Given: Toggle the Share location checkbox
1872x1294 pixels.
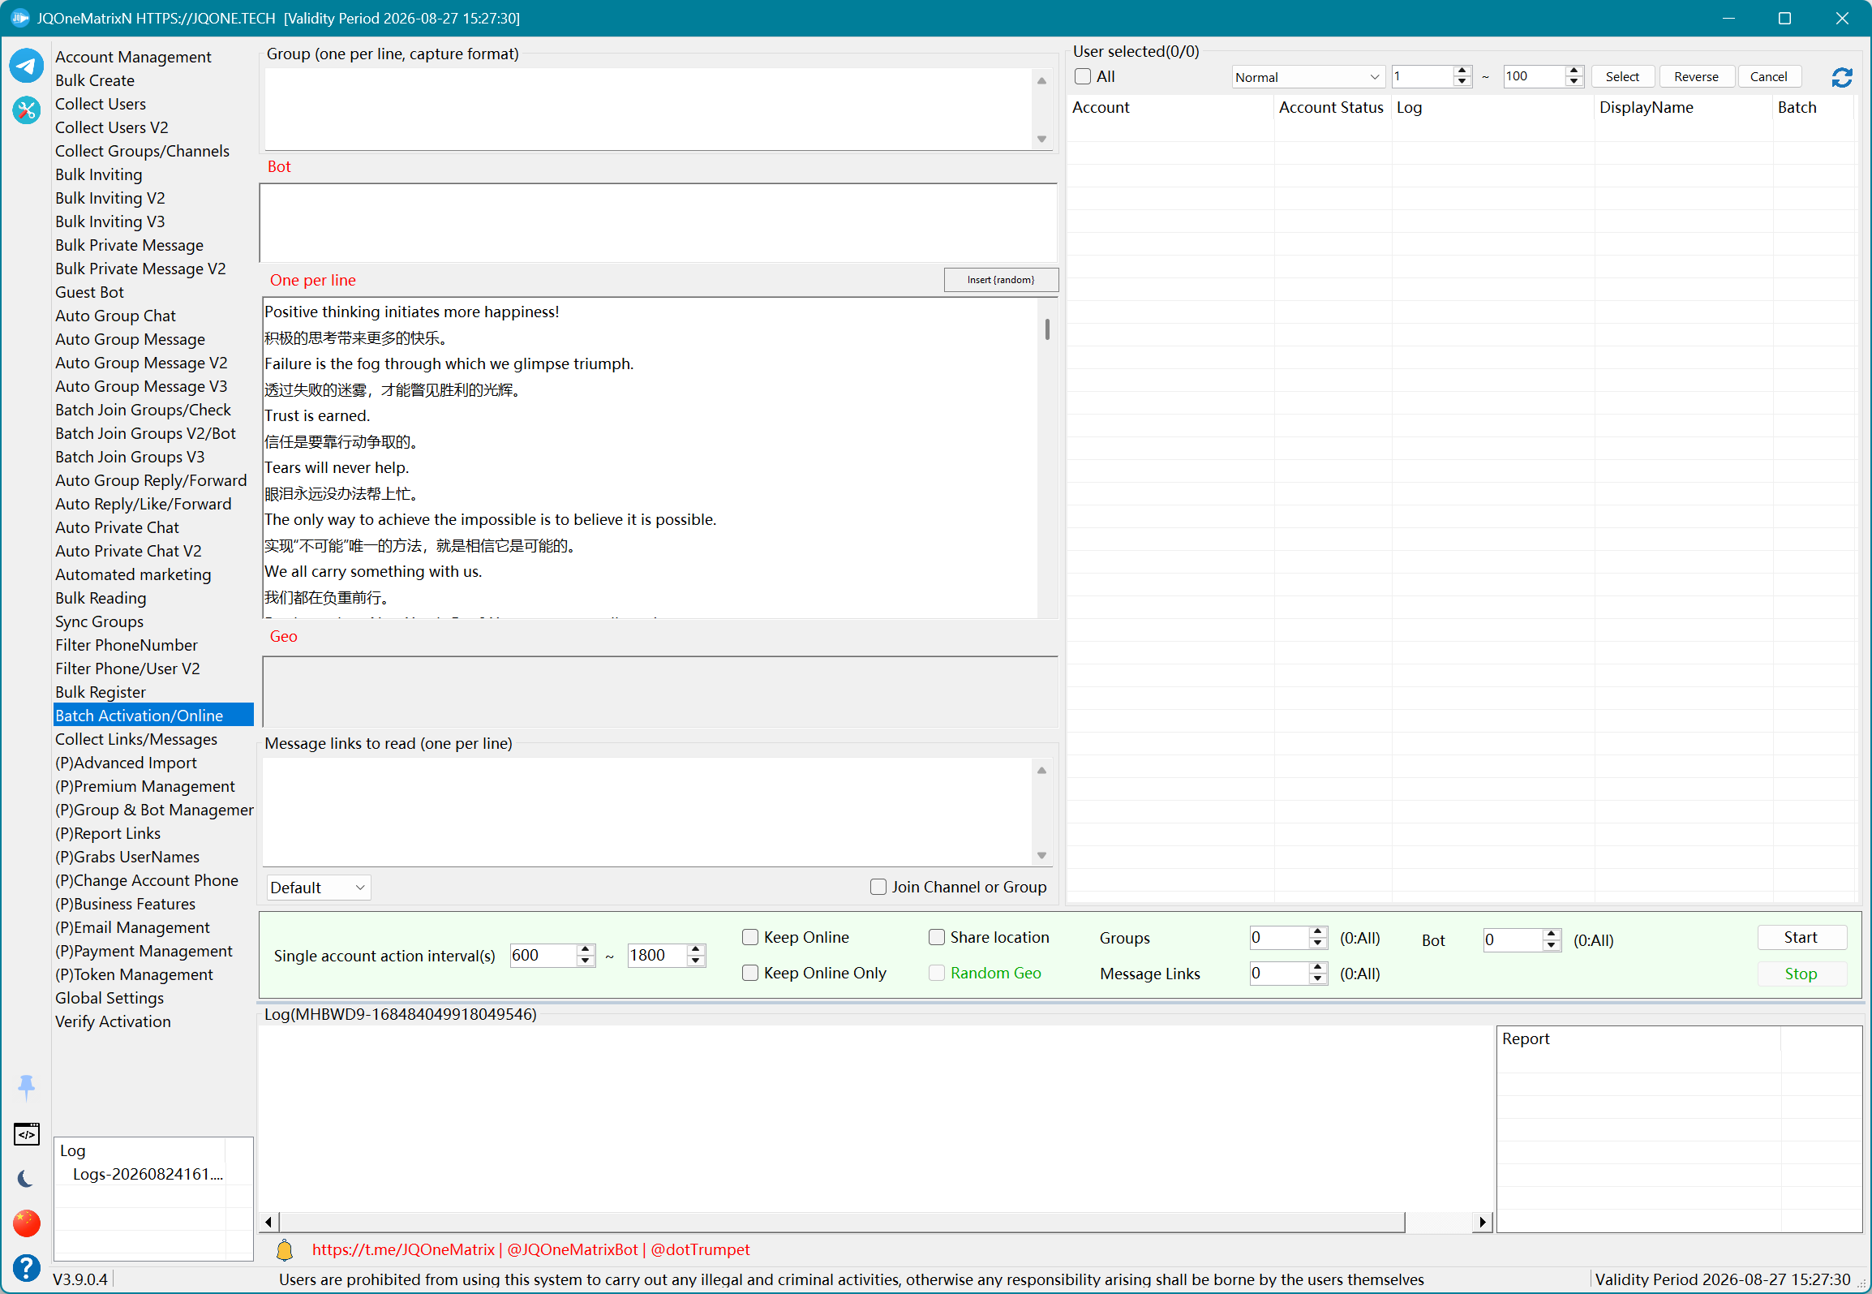Looking at the screenshot, I should point(937,937).
